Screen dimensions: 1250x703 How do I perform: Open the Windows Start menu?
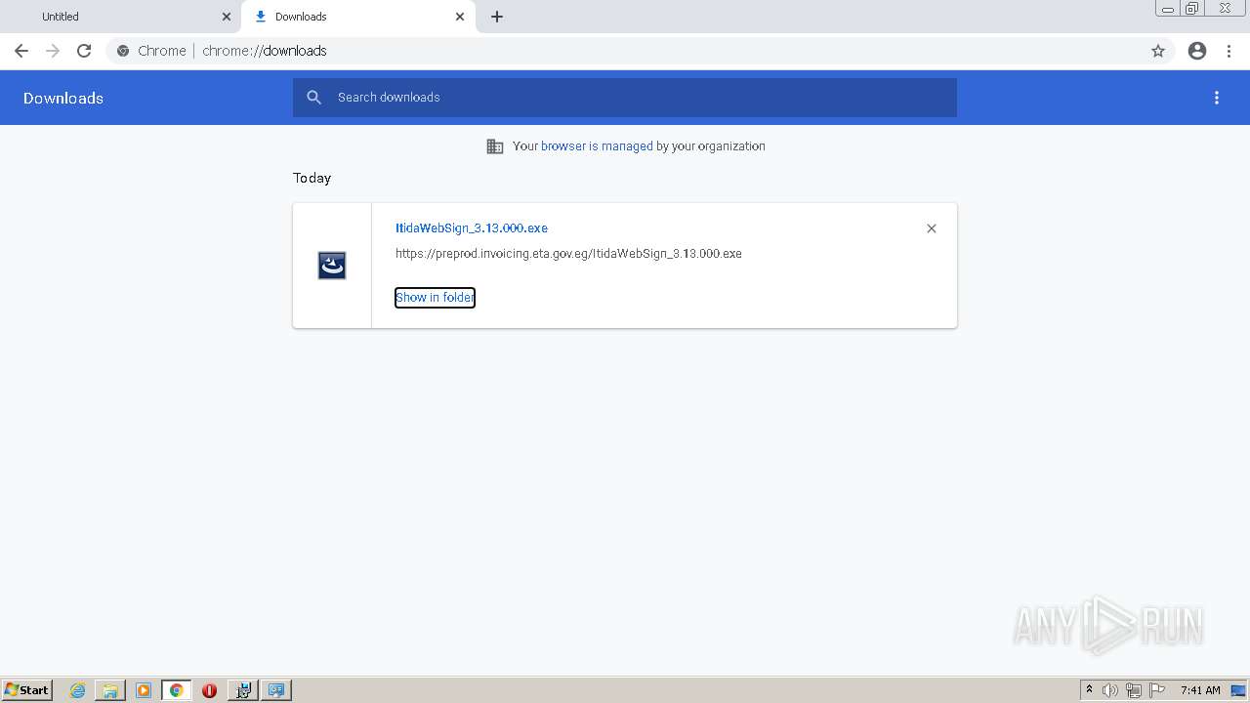coord(26,690)
